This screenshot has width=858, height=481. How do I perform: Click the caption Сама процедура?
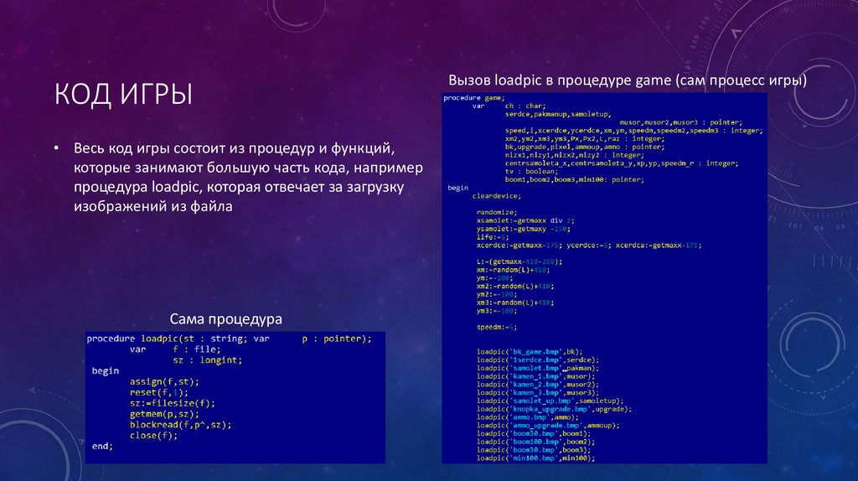pos(226,319)
